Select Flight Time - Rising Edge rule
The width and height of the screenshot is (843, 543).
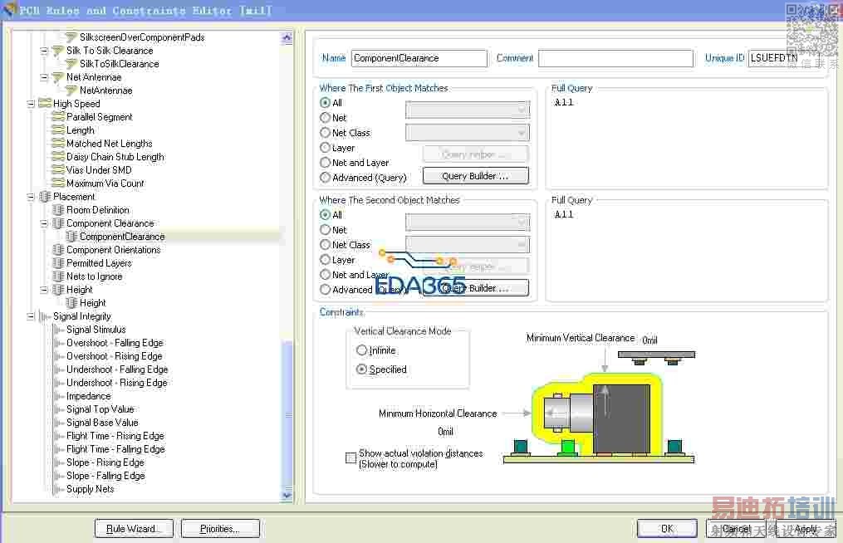coord(115,436)
